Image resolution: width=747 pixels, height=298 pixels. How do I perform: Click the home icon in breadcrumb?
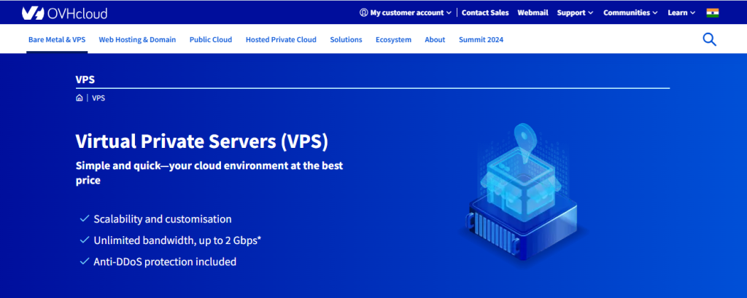(79, 98)
